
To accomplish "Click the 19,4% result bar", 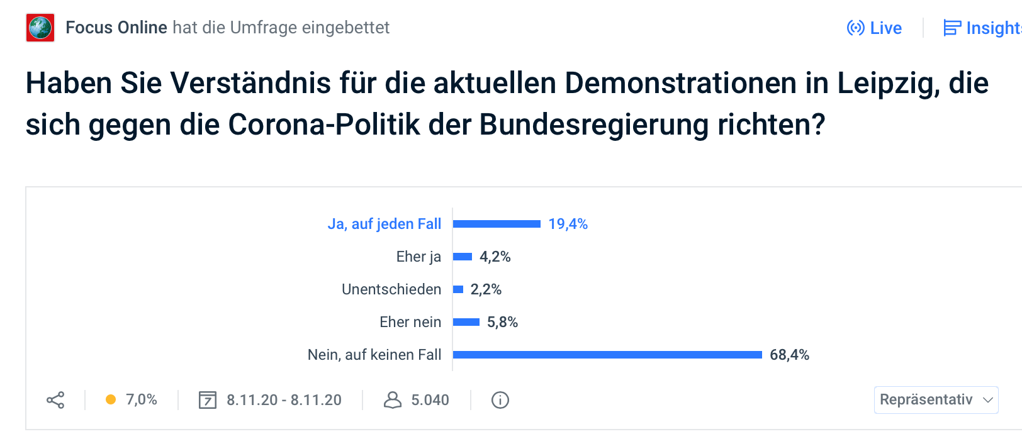I will click(x=497, y=224).
